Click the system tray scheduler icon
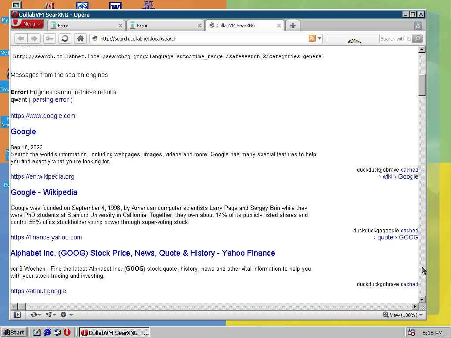The height and width of the screenshot is (338, 451). pyautogui.click(x=411, y=333)
